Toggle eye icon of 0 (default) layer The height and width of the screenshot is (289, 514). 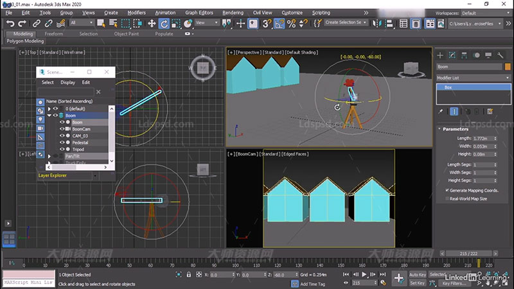coord(55,109)
